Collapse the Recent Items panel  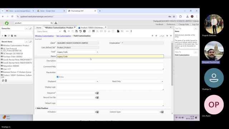[26, 42]
